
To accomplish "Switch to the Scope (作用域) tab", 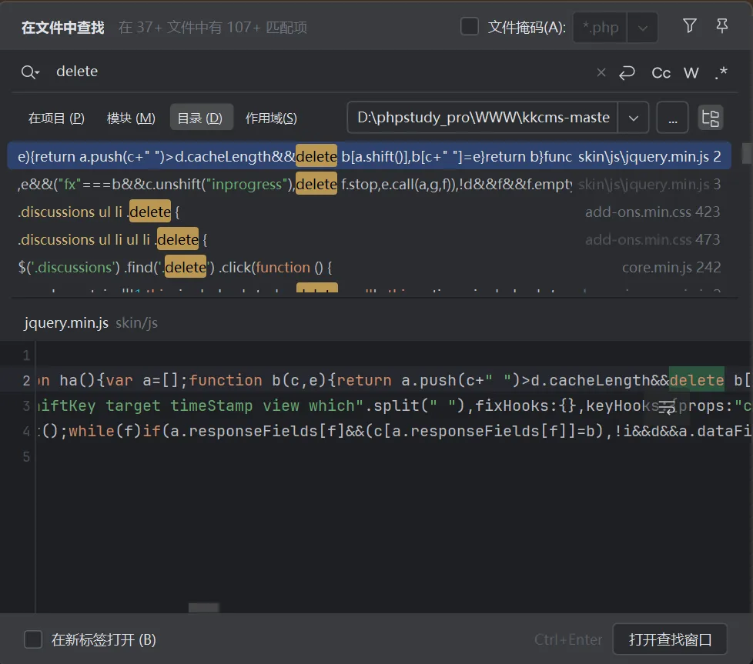I will click(x=271, y=118).
